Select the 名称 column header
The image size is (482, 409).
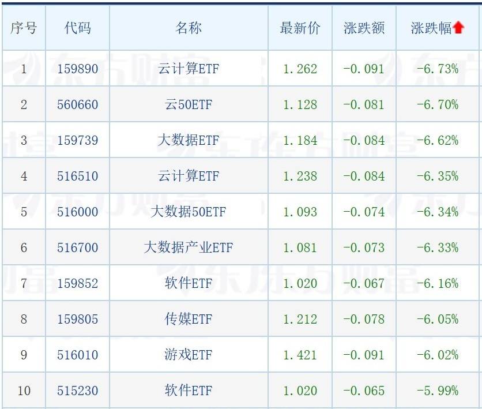pyautogui.click(x=189, y=28)
